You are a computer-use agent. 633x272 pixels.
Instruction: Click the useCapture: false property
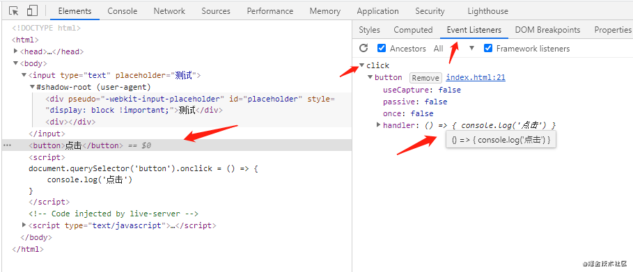coord(422,90)
